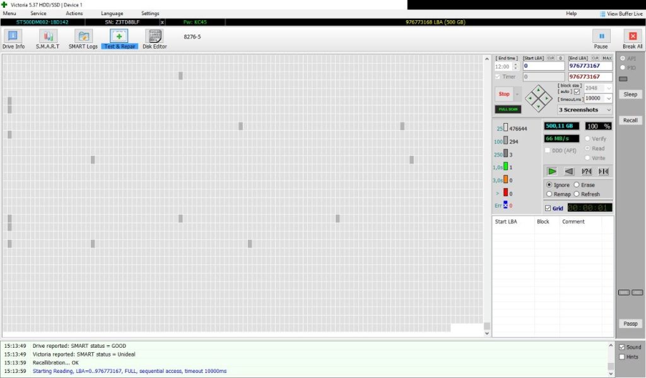Image resolution: width=646 pixels, height=378 pixels.
Task: Open the Service menu
Action: point(38,13)
